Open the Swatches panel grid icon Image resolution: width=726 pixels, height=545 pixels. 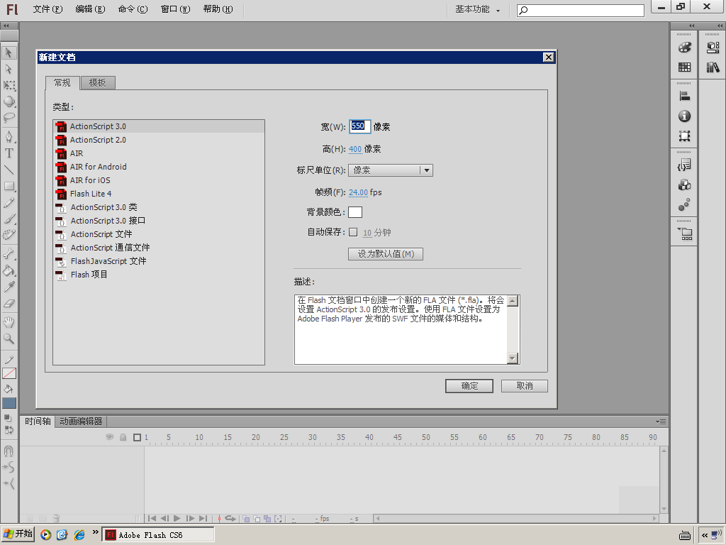pos(684,67)
